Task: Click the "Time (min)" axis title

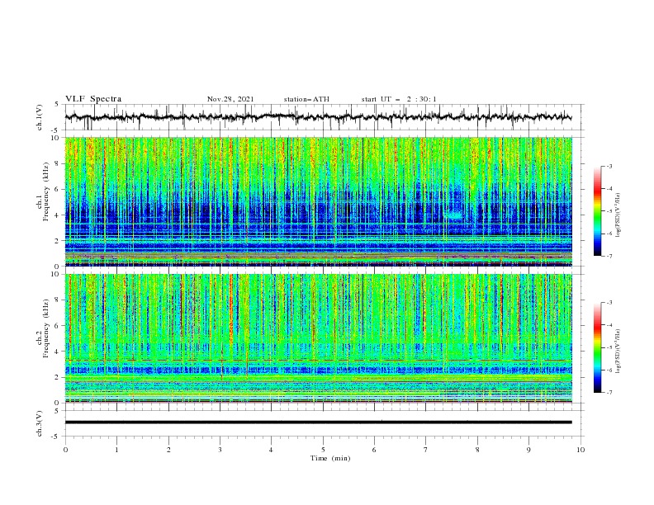Action: click(330, 458)
